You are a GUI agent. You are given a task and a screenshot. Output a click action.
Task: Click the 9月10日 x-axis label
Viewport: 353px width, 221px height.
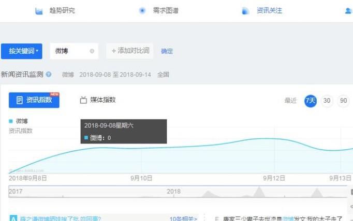point(141,178)
